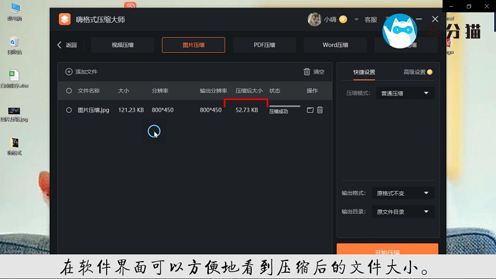Open the 输出格式 dropdown

click(x=403, y=193)
